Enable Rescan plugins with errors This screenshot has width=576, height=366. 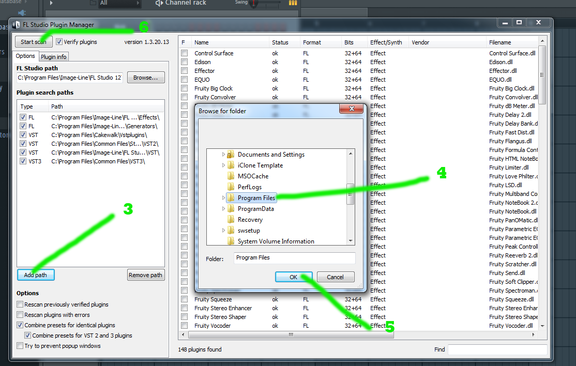click(20, 315)
